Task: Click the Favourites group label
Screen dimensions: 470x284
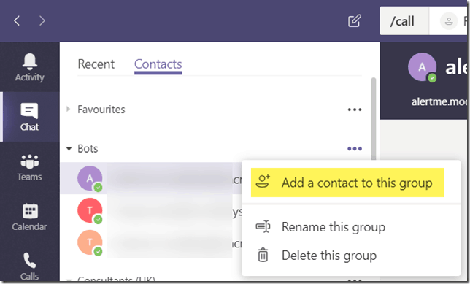Action: [x=101, y=110]
